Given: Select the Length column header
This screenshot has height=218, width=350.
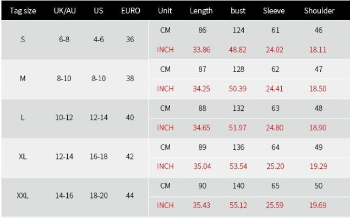Looking at the screenshot, I should pos(201,11).
